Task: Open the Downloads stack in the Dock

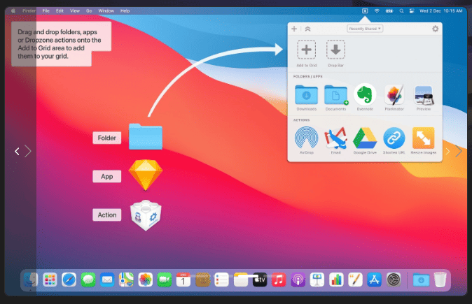Action: click(x=421, y=280)
